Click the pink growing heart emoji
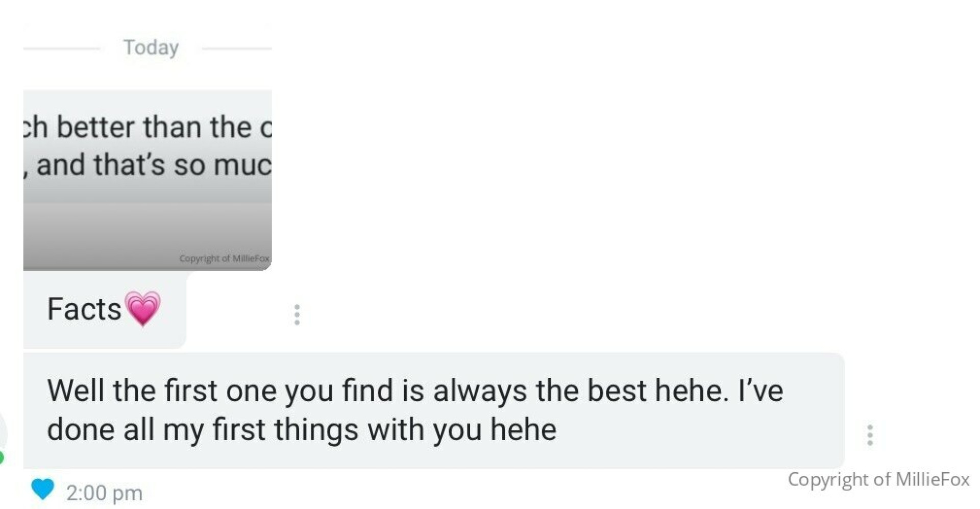The image size is (980, 509). point(143,308)
